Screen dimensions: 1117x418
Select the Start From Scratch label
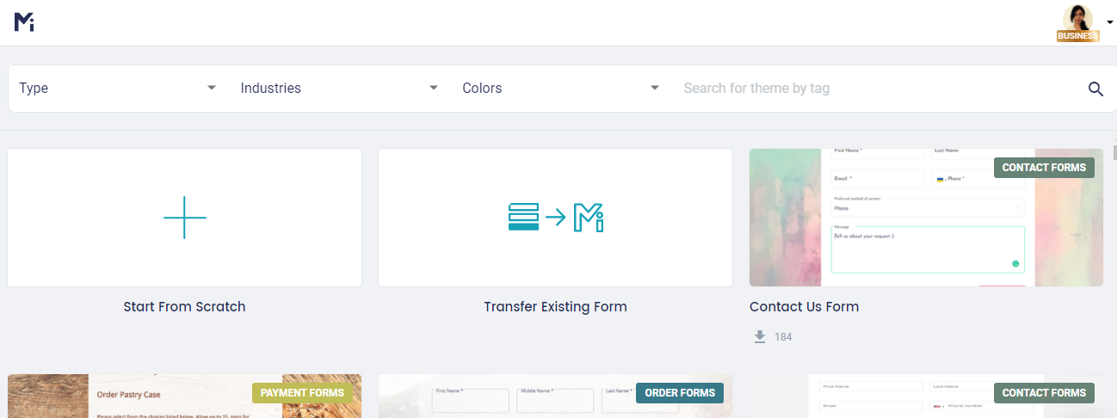[x=184, y=306]
